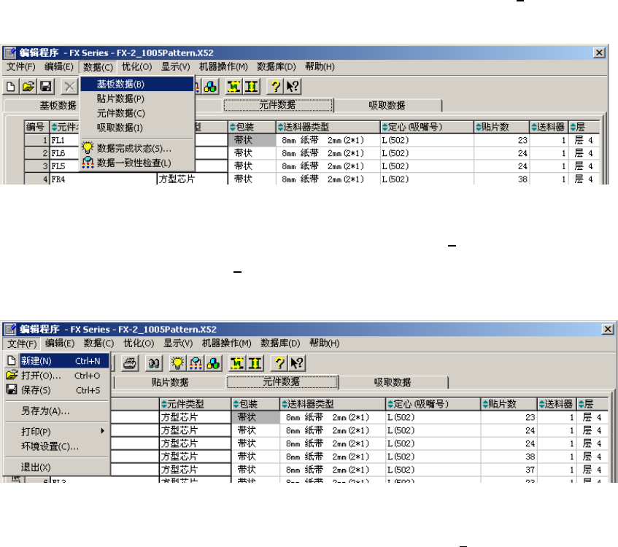Choose 保存(S) in the 文件 menu

click(57, 390)
